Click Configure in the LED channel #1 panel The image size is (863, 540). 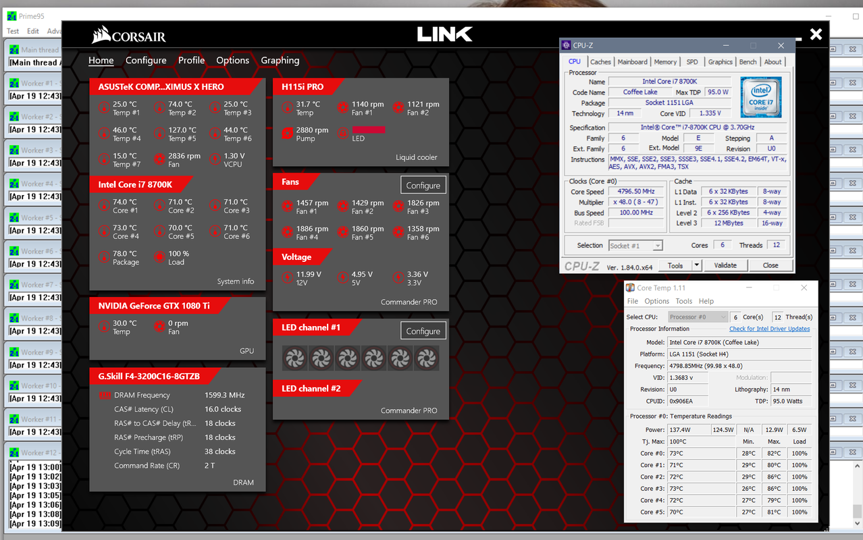(423, 331)
